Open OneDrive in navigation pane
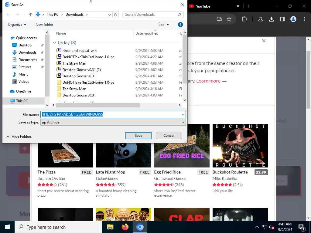The image size is (311, 233). [23, 91]
